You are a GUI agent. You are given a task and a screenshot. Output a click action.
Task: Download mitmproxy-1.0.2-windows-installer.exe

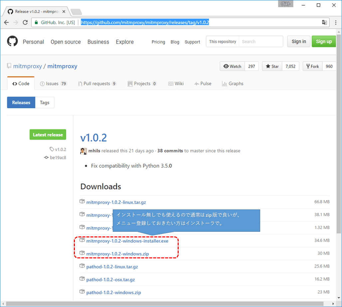point(127,241)
